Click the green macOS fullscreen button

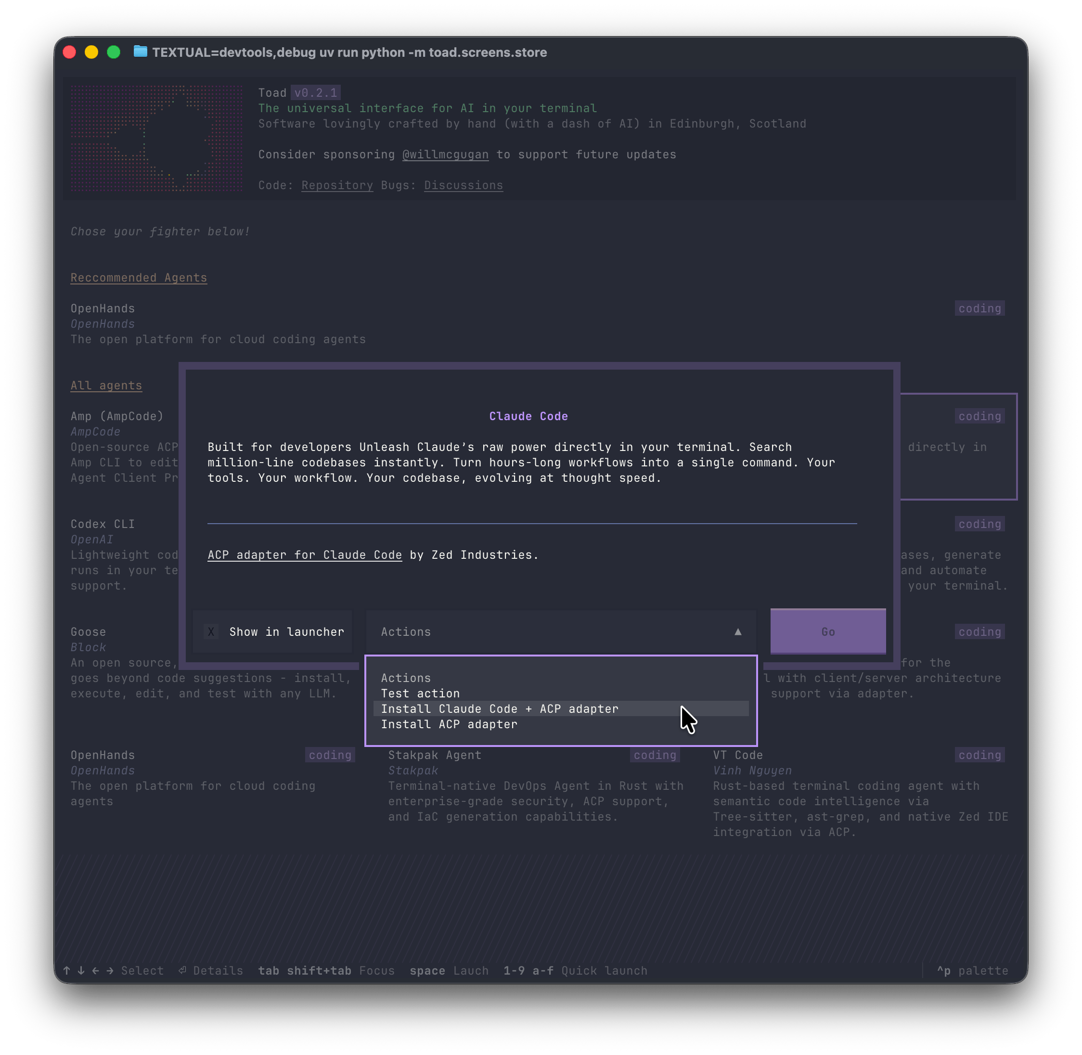(x=114, y=52)
